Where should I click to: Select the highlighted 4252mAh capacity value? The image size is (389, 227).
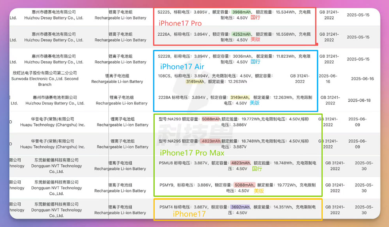click(241, 34)
